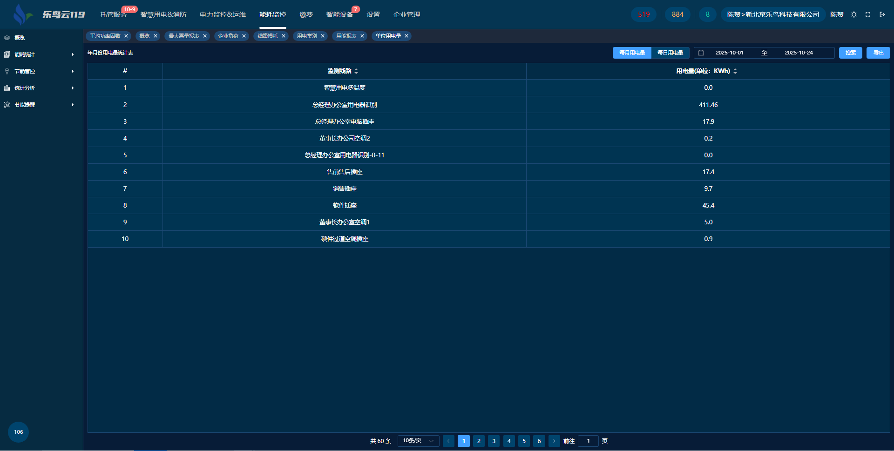Click the start date 2025-10-01 field
Image resolution: width=894 pixels, height=451 pixels.
[x=729, y=53]
